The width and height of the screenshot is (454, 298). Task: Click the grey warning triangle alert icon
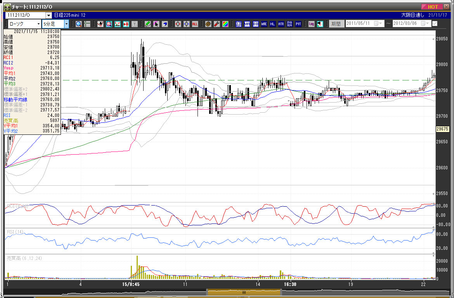[135, 24]
